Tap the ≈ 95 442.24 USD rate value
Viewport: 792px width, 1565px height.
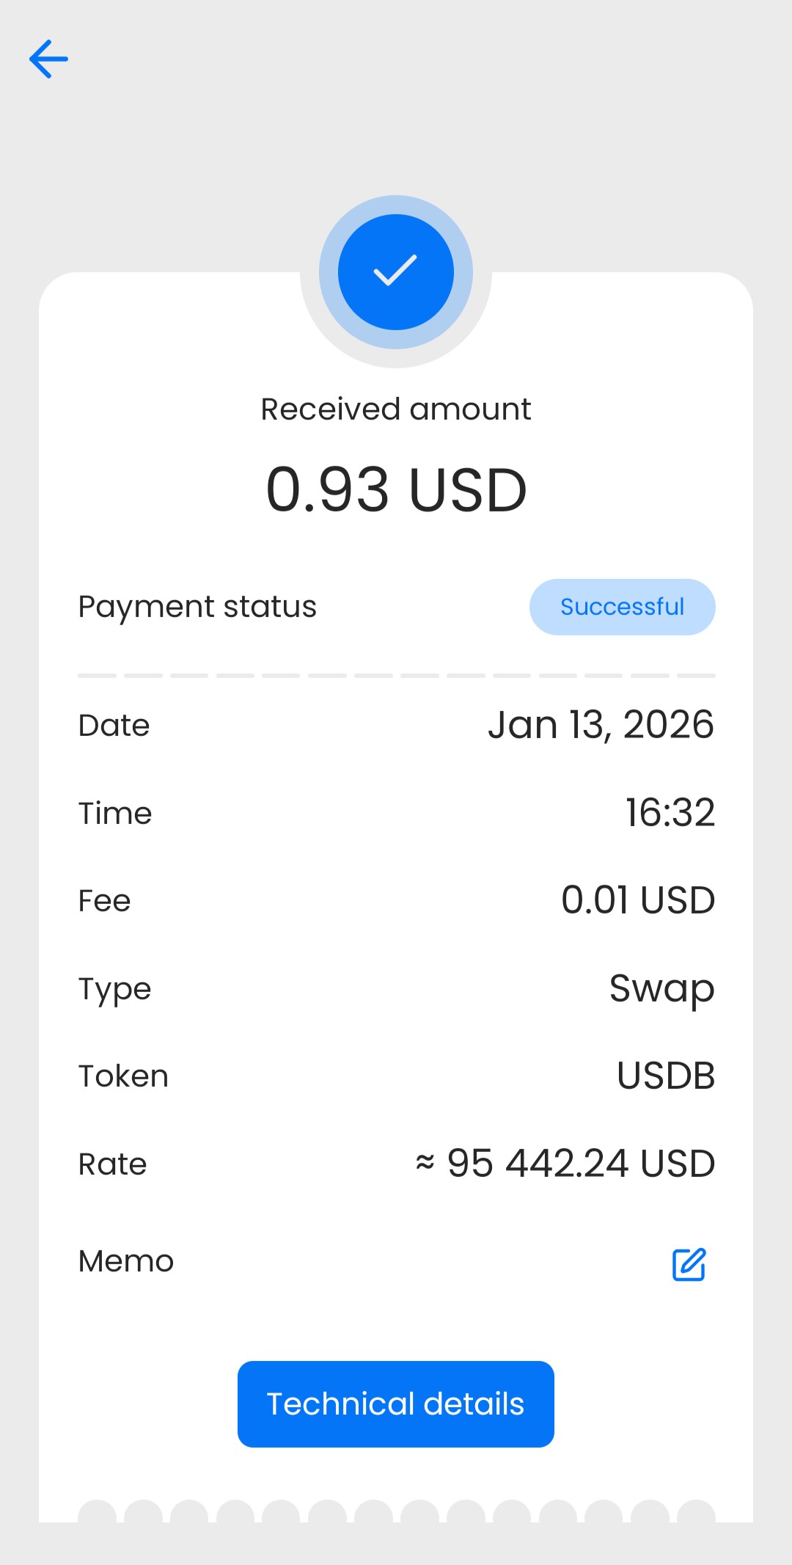tap(565, 1164)
